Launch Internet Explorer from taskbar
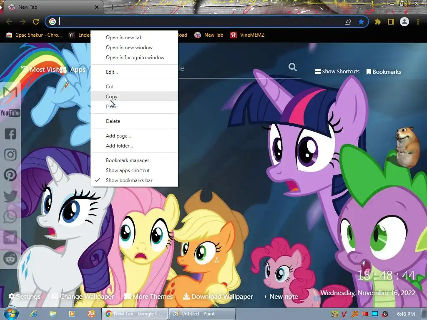This screenshot has width=427, height=320. pyautogui.click(x=34, y=314)
